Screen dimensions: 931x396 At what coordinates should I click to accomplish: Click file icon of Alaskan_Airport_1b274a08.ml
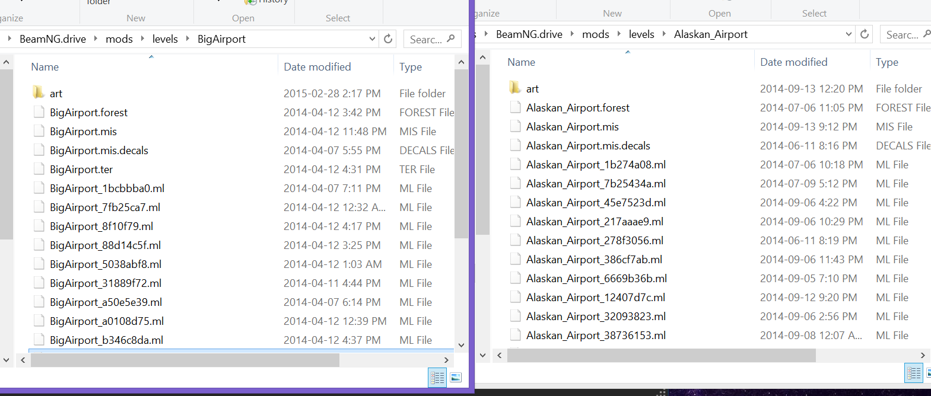(516, 164)
